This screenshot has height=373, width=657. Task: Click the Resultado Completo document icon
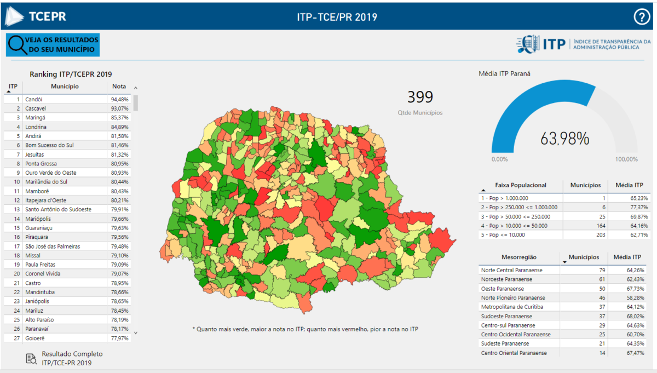coord(31,359)
